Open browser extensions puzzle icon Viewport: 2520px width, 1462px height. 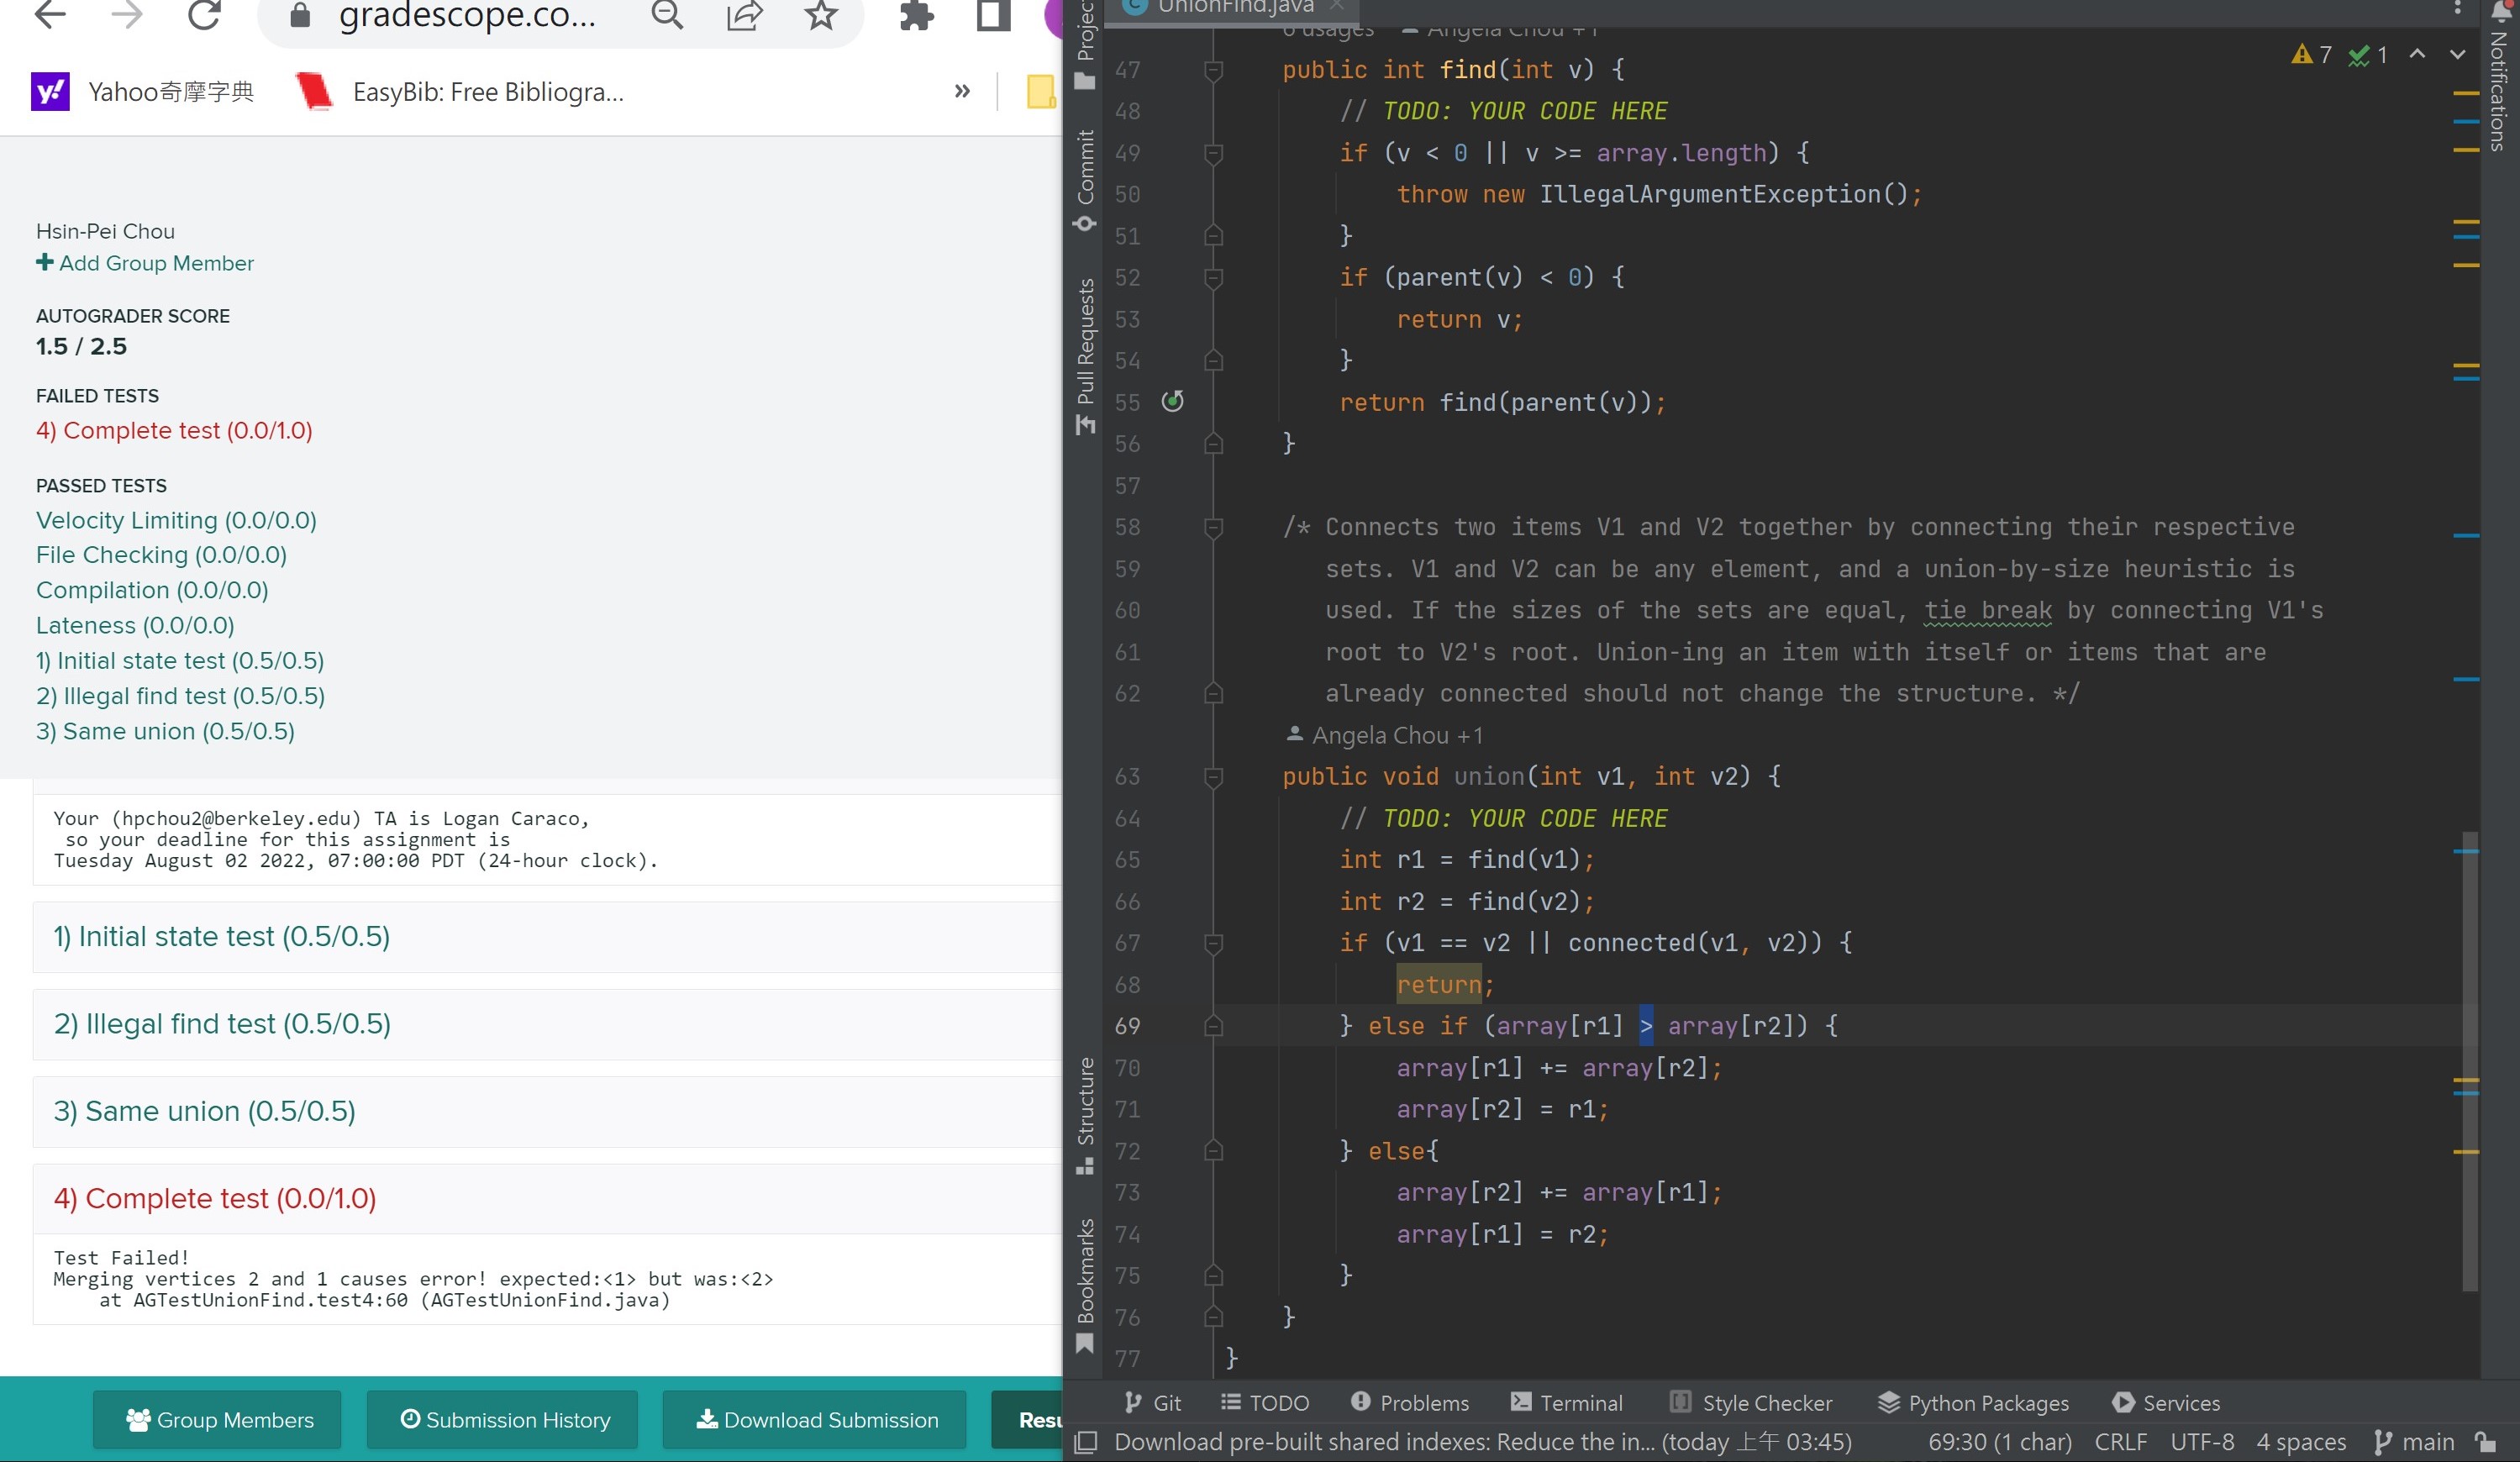pyautogui.click(x=915, y=15)
